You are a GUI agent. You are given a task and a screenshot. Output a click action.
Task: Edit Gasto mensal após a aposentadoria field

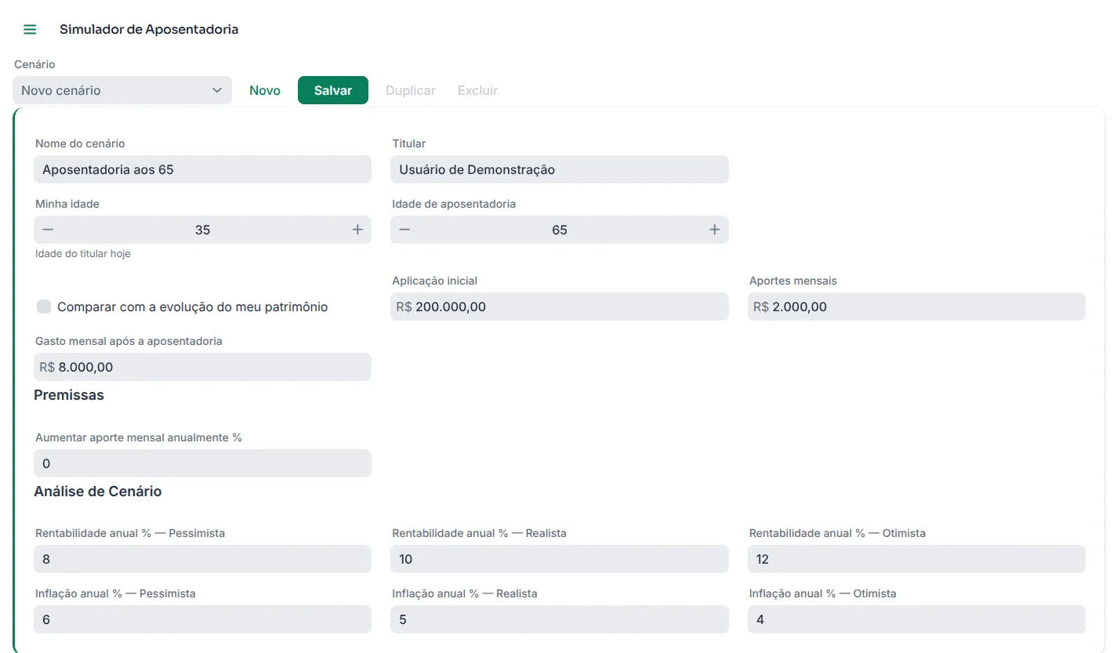(x=203, y=367)
